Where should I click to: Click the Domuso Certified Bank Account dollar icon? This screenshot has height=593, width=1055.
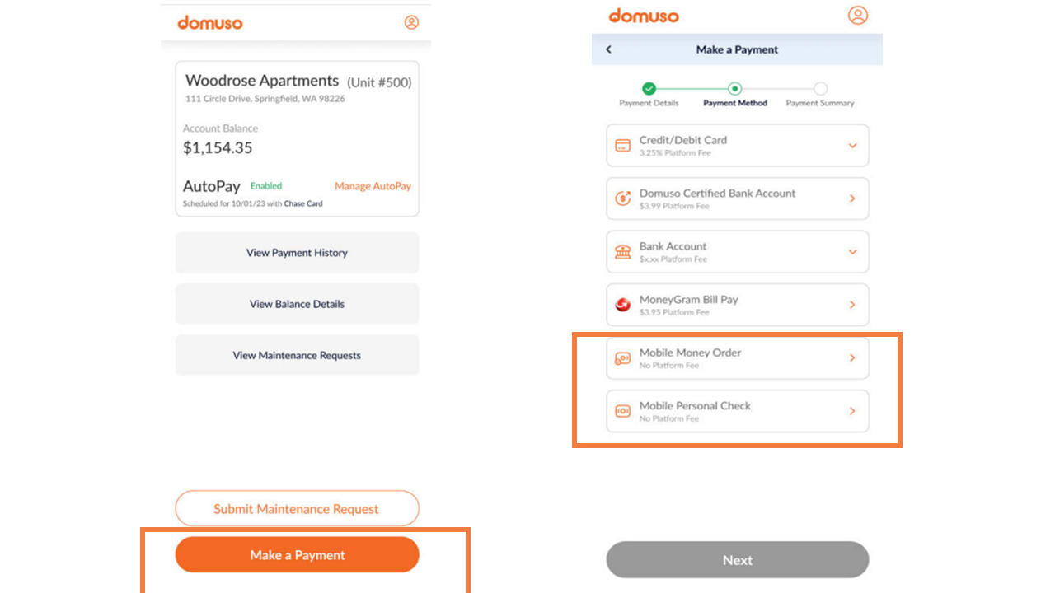622,198
